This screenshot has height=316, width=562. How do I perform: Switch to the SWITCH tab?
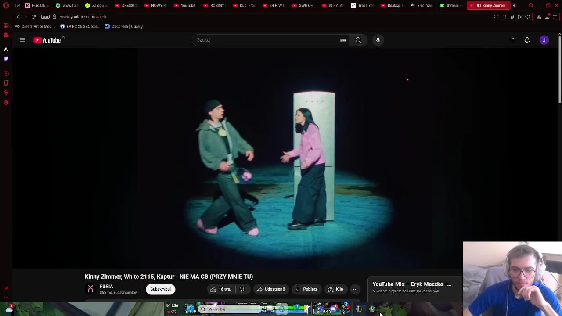303,5
